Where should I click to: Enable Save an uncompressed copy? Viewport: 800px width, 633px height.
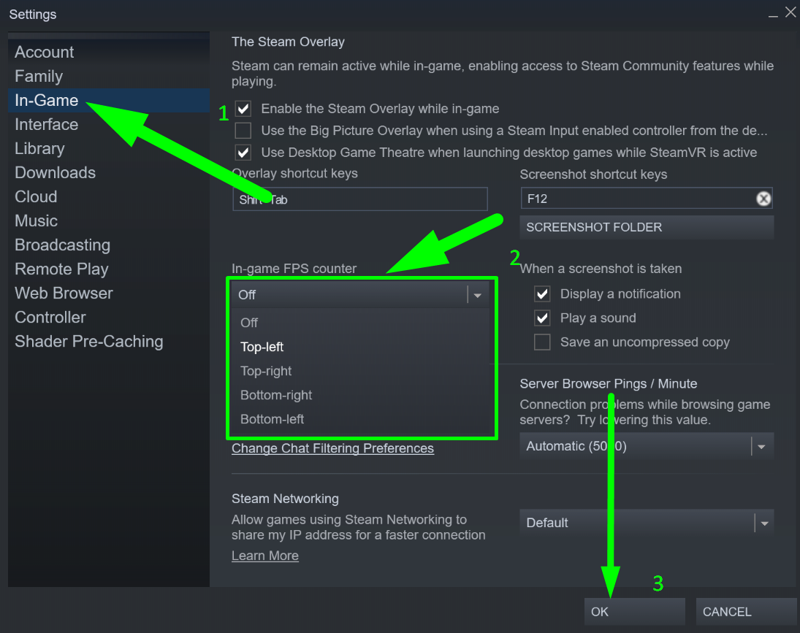click(x=542, y=342)
